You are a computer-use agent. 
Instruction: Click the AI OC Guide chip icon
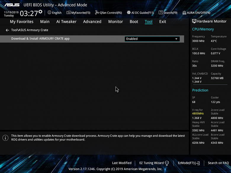(129, 12)
